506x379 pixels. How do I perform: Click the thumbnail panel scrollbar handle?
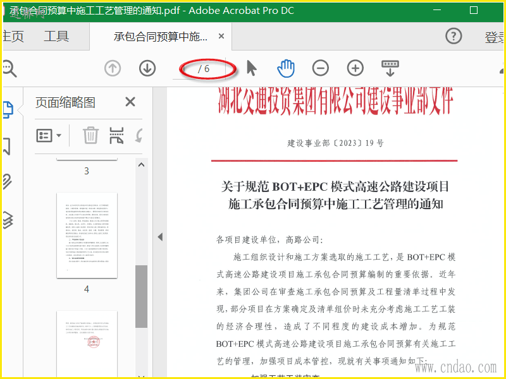141,296
